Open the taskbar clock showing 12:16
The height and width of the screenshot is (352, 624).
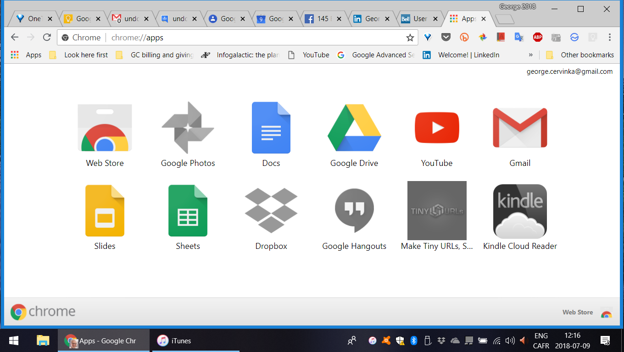tap(573, 341)
